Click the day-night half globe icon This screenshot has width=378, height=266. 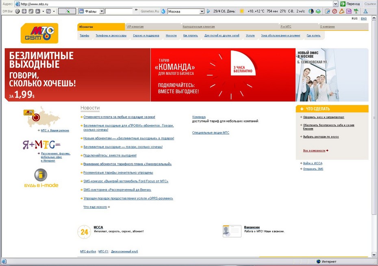pos(311,11)
